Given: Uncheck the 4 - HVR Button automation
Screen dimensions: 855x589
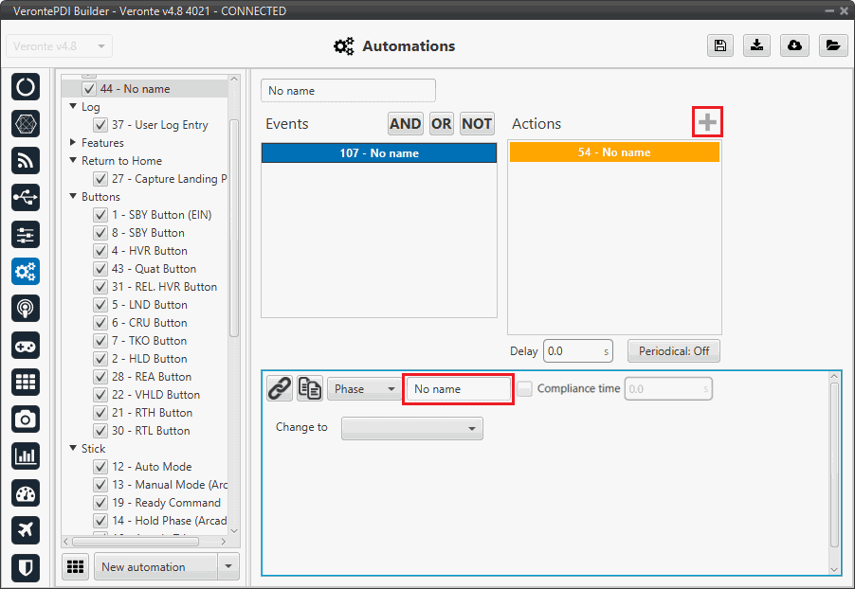Looking at the screenshot, I should pyautogui.click(x=100, y=251).
